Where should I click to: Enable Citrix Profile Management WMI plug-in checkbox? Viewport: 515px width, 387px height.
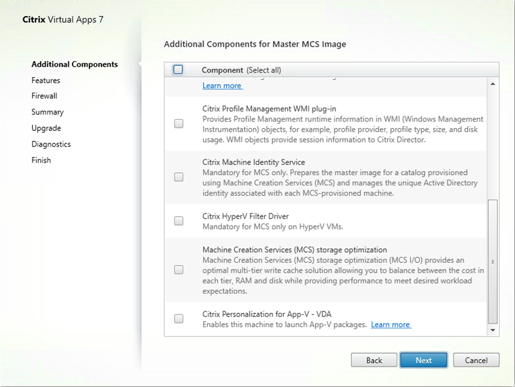click(x=179, y=124)
